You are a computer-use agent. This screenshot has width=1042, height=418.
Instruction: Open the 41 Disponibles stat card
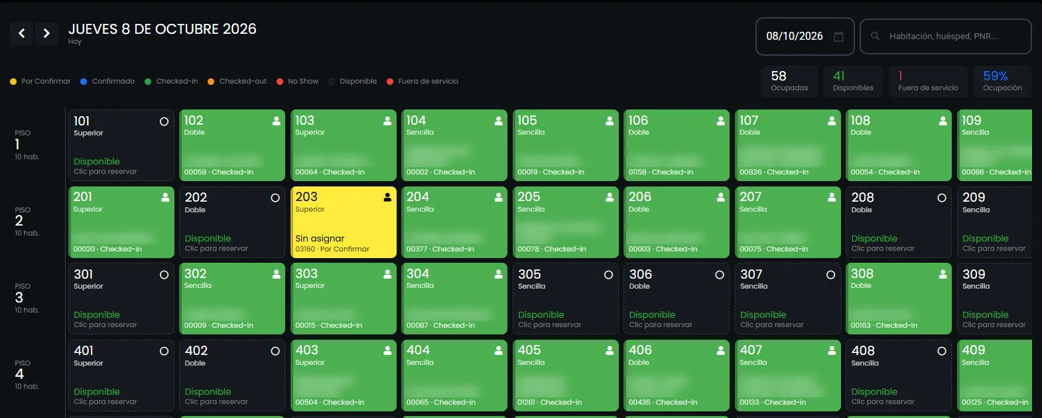tap(853, 81)
